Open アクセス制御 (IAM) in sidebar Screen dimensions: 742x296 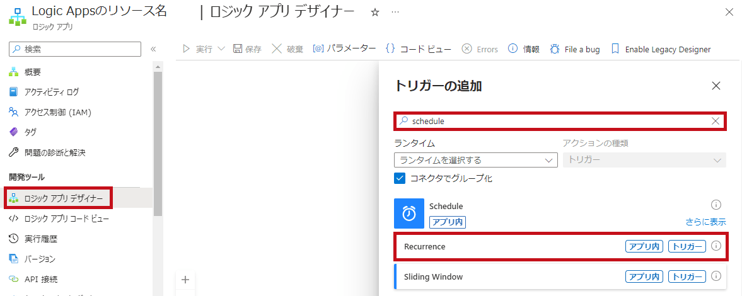pyautogui.click(x=57, y=112)
